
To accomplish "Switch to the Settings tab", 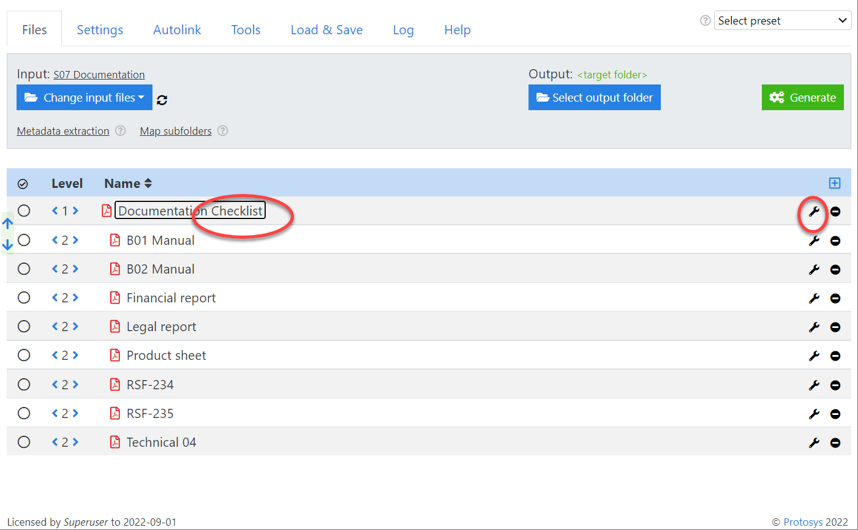I will (x=100, y=29).
